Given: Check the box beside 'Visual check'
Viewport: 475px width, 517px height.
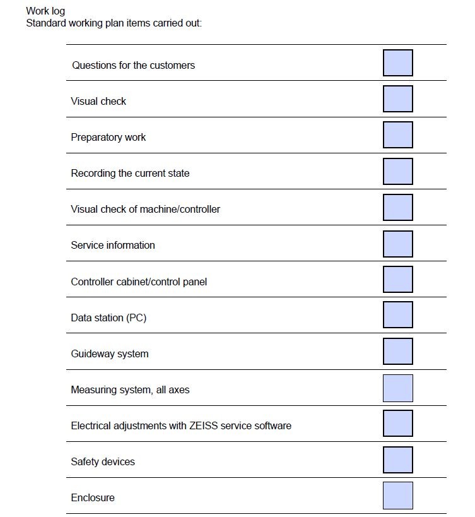Looking at the screenshot, I should click(x=397, y=99).
